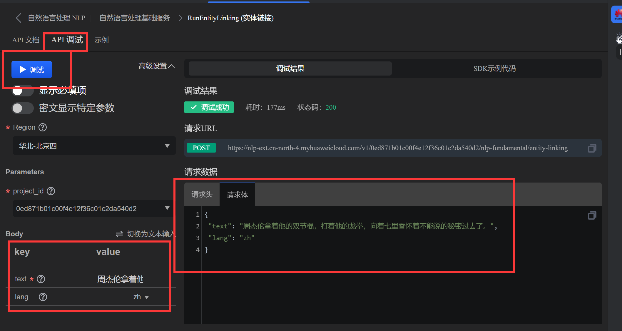Click help icon next to Region

click(x=43, y=127)
